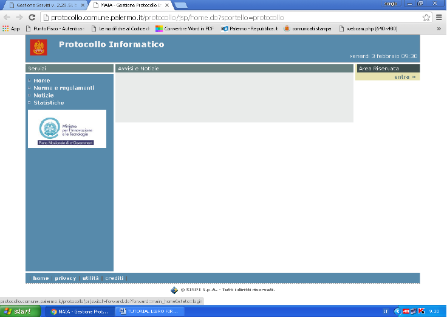Open the Windows start menu
This screenshot has height=317, width=447.
20,312
